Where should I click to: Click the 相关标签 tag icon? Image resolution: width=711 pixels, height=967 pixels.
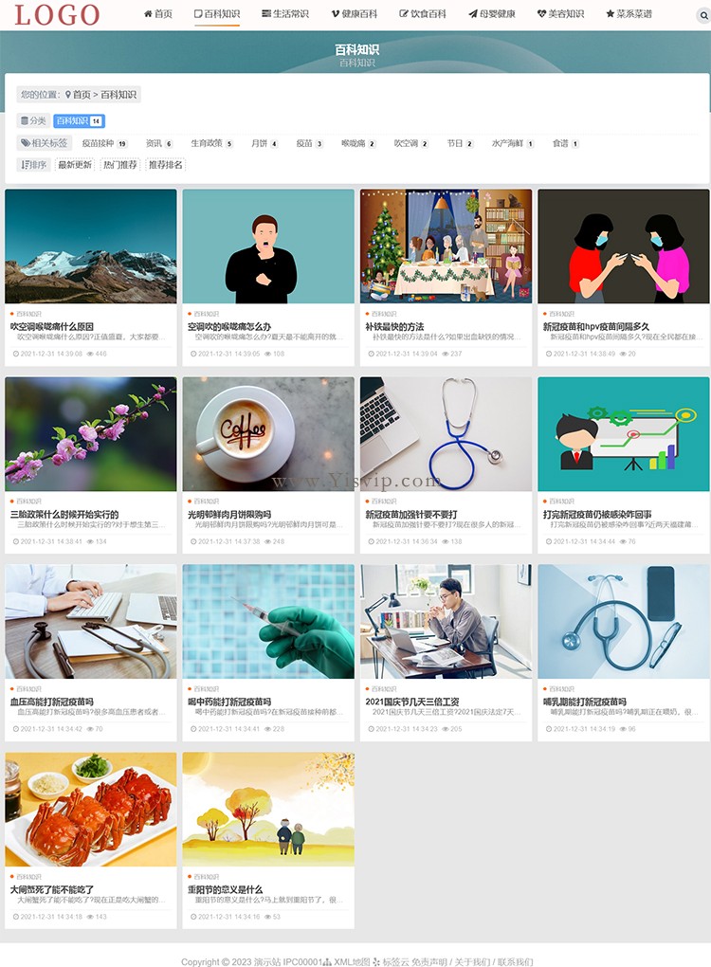click(x=26, y=143)
